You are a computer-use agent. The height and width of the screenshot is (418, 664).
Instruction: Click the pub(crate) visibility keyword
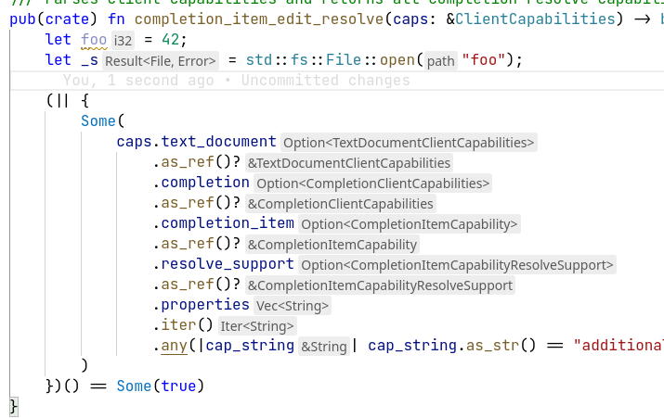pos(54,19)
